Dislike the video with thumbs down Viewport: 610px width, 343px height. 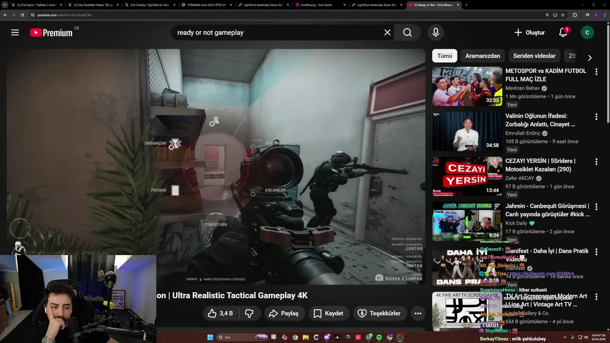click(249, 313)
